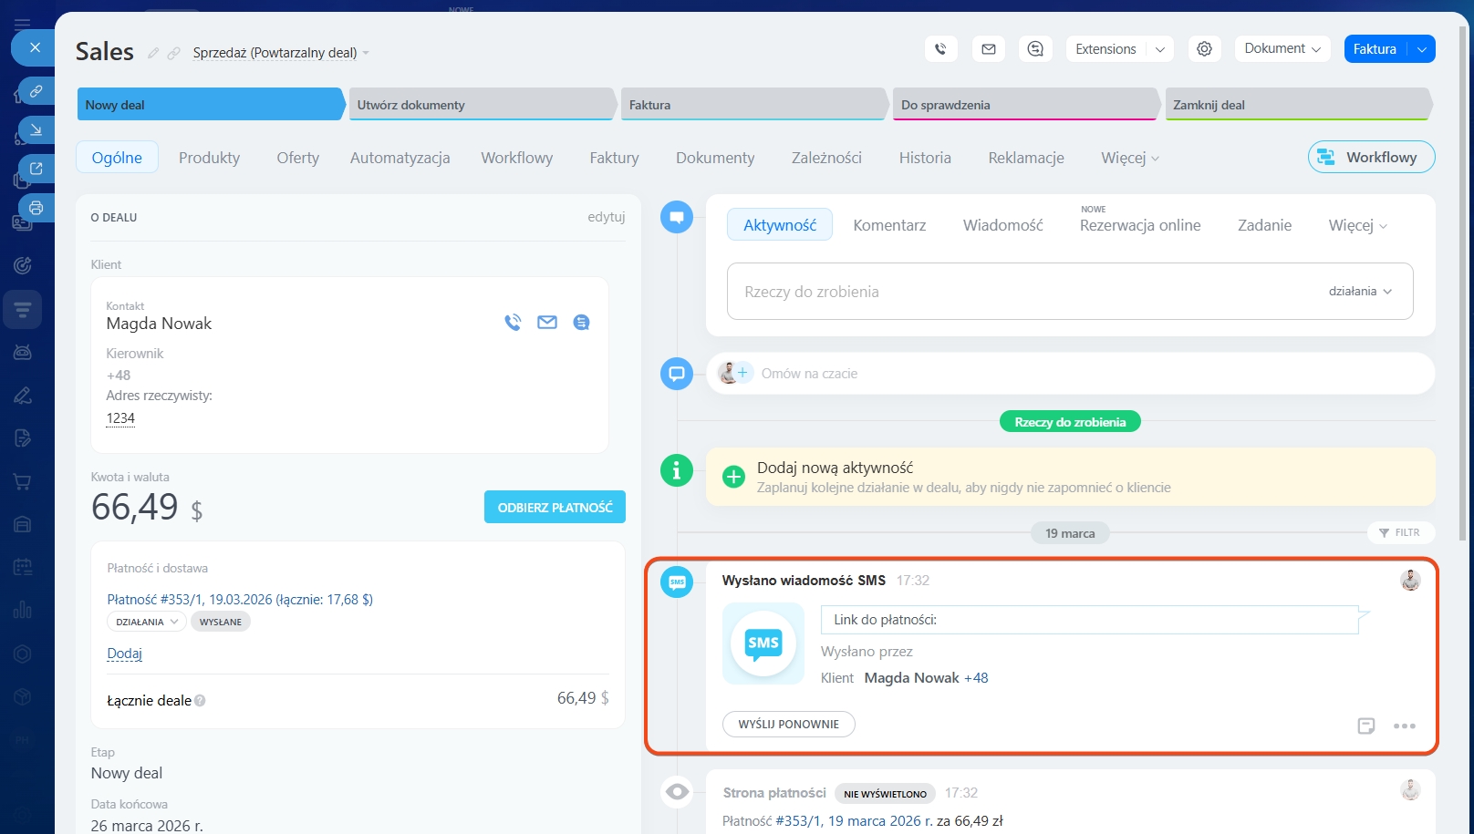This screenshot has height=834, width=1474.
Task: Click the green plus add activity icon
Action: 733,477
